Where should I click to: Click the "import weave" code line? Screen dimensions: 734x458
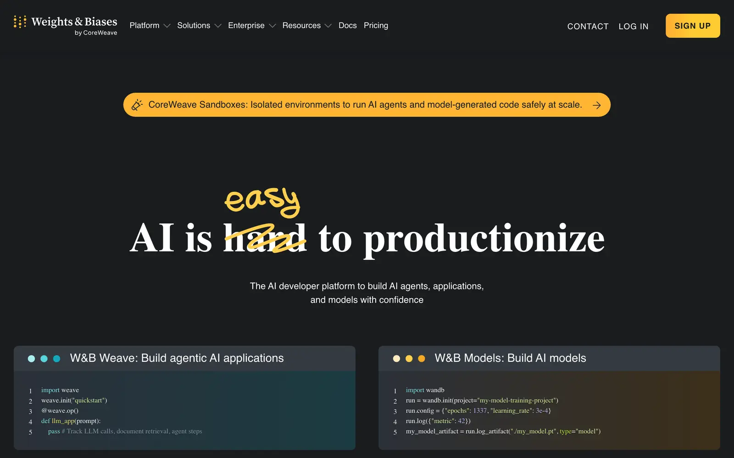pos(60,390)
